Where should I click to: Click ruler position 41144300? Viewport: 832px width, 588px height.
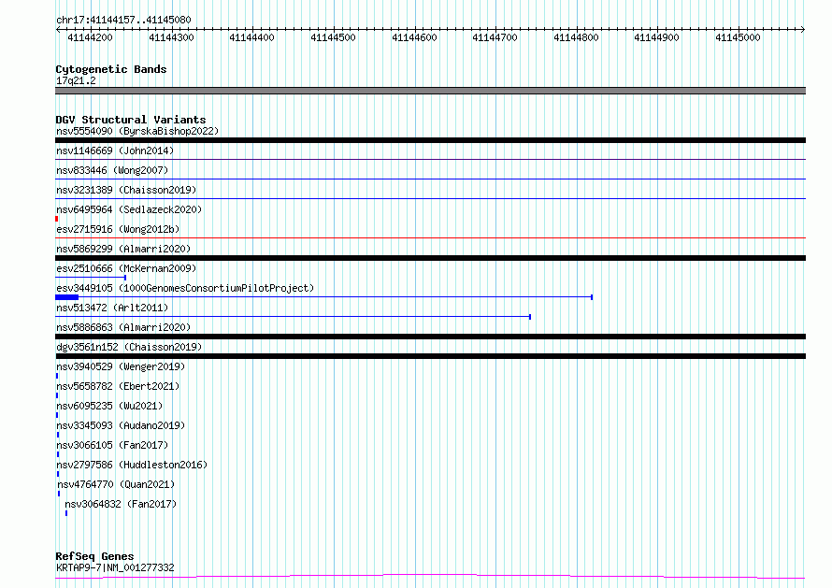pos(171,37)
